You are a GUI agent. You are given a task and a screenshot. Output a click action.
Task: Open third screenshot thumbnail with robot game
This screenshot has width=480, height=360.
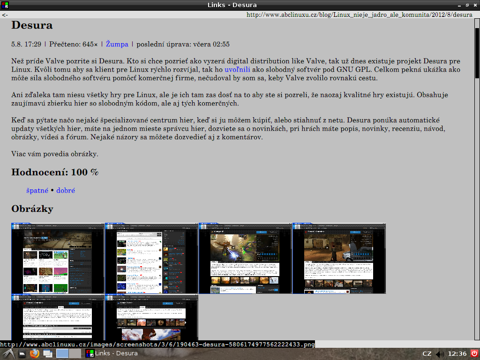pos(245,258)
